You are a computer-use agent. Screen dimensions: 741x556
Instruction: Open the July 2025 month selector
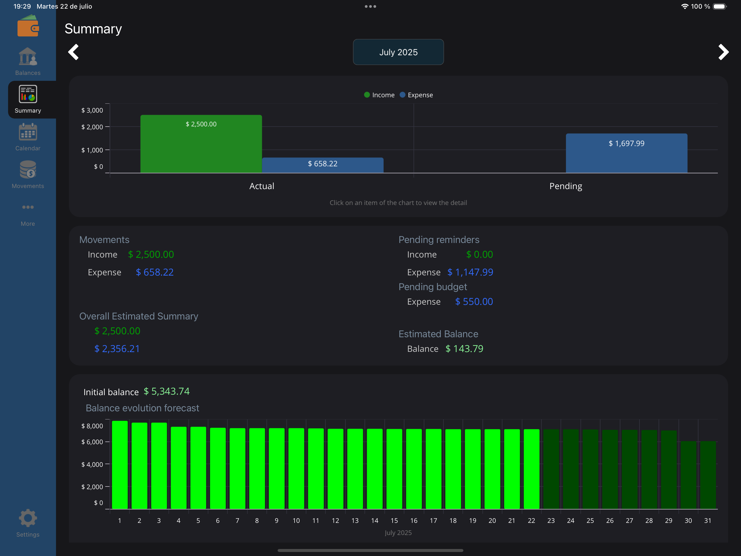click(398, 52)
